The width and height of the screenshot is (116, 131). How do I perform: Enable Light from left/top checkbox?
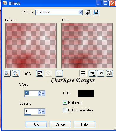[65, 110]
